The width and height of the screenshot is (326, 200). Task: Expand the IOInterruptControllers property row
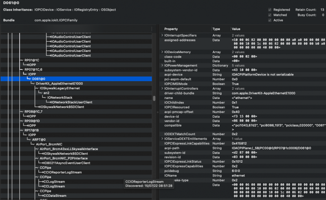click(x=162, y=88)
